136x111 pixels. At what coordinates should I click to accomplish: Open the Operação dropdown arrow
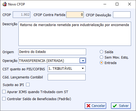coord(83,61)
